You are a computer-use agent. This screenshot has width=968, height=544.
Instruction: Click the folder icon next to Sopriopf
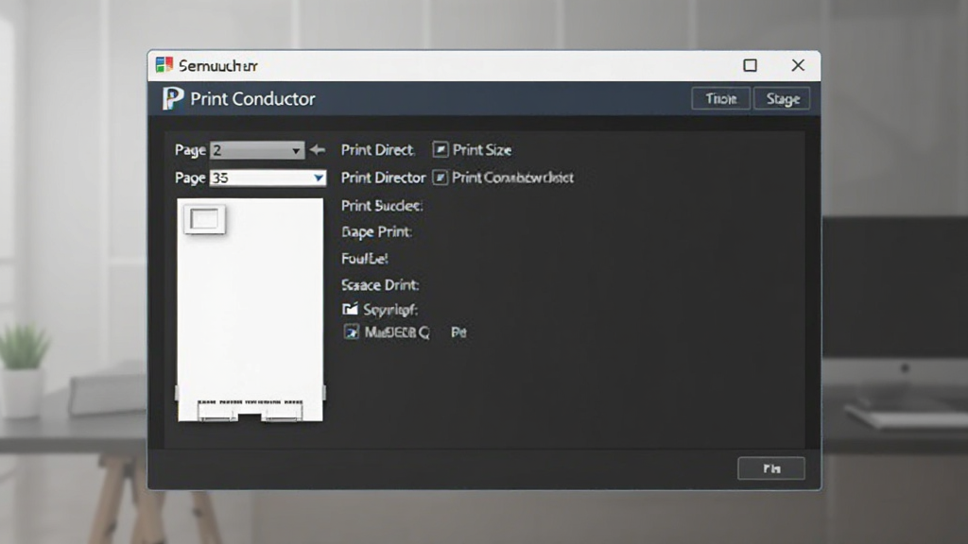coord(350,309)
